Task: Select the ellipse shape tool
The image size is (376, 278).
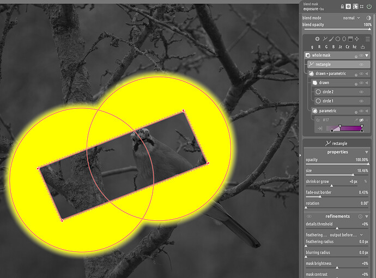Action: 344,39
